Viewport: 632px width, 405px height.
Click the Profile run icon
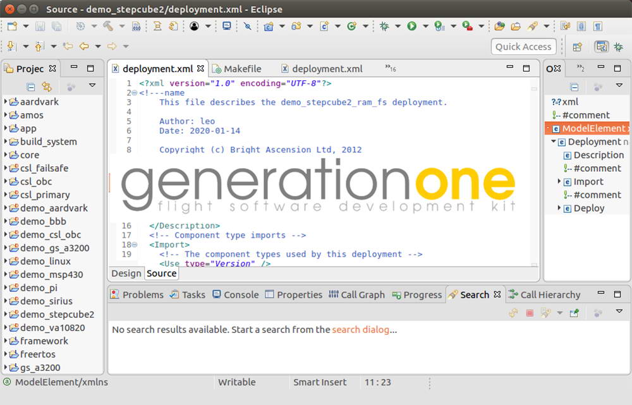[x=439, y=27]
